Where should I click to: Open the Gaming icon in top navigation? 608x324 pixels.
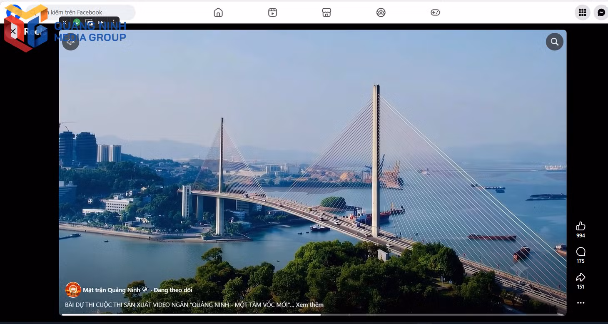point(435,12)
